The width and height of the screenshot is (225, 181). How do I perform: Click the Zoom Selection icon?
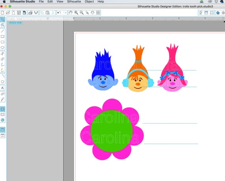87,13
